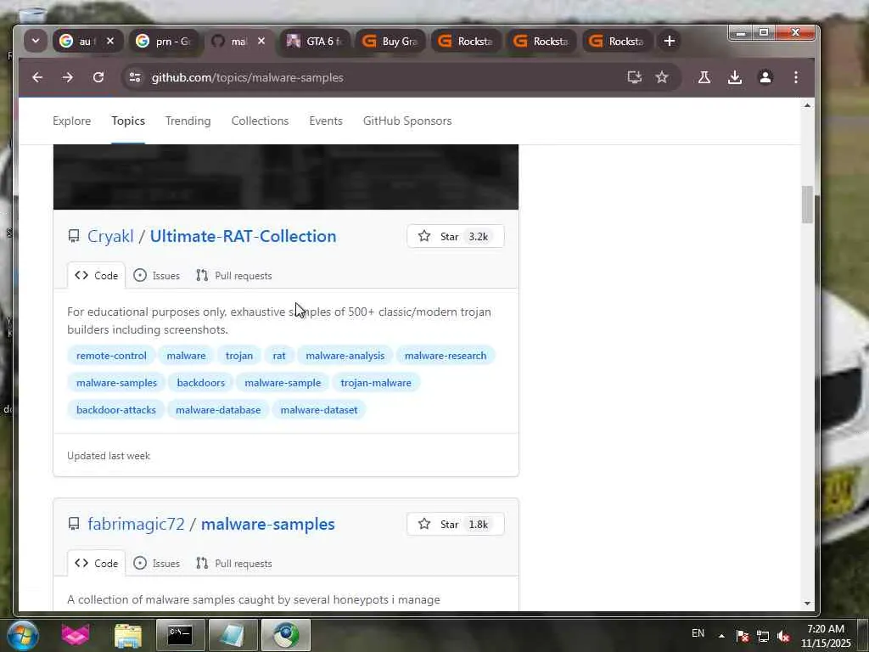Open the tab search dropdown arrow
This screenshot has height=652, width=869.
click(36, 41)
